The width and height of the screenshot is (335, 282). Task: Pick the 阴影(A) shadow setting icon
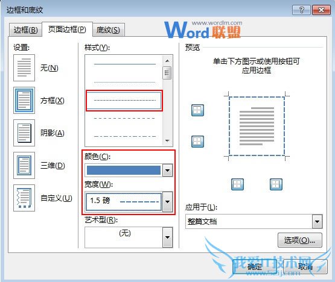(x=24, y=133)
